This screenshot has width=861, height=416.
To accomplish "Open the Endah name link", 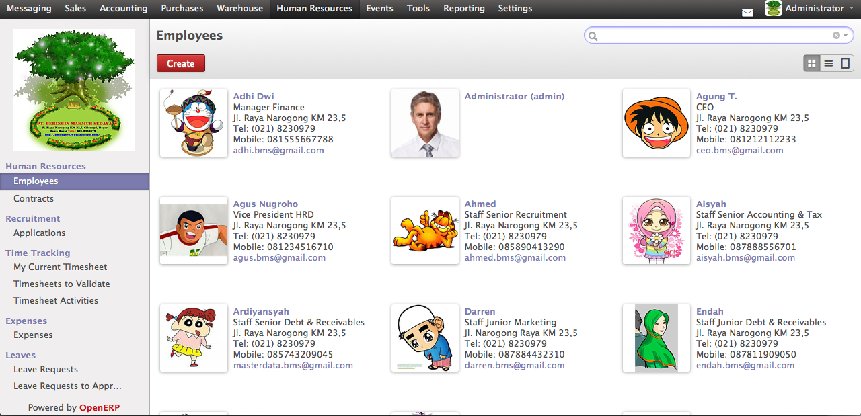I will tap(710, 311).
